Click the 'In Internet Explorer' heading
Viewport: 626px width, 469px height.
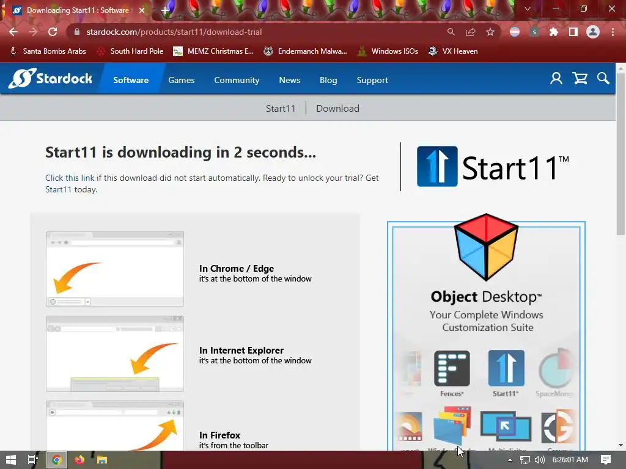(x=241, y=350)
